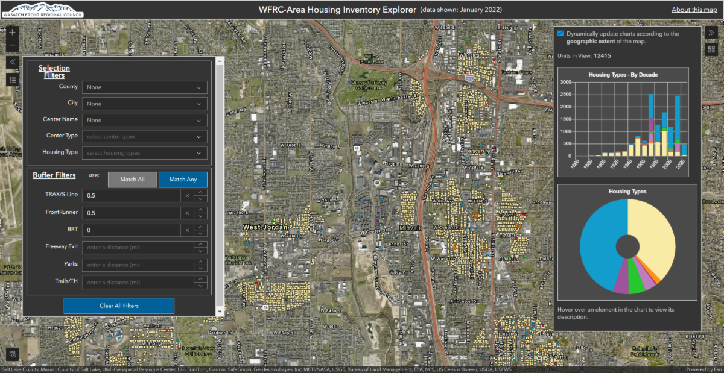Open the County dropdown
This screenshot has width=724, height=373.
[x=144, y=87]
